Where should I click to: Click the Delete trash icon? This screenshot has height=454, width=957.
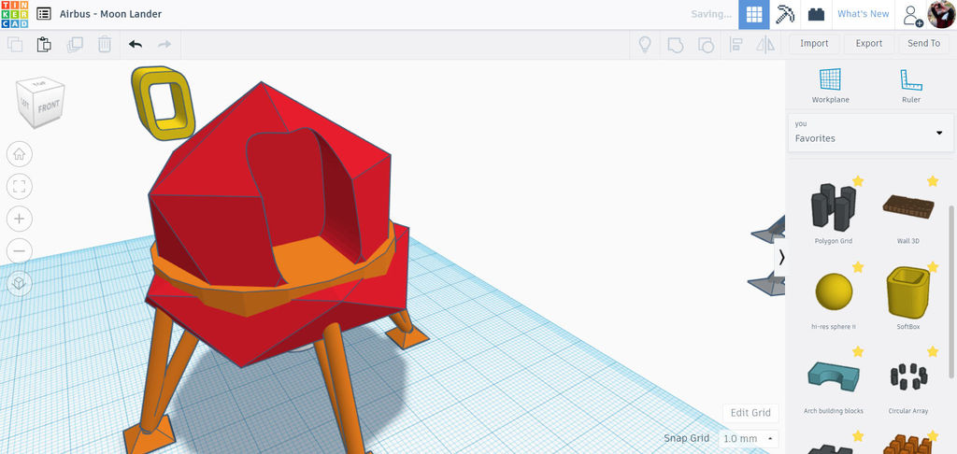click(x=105, y=44)
